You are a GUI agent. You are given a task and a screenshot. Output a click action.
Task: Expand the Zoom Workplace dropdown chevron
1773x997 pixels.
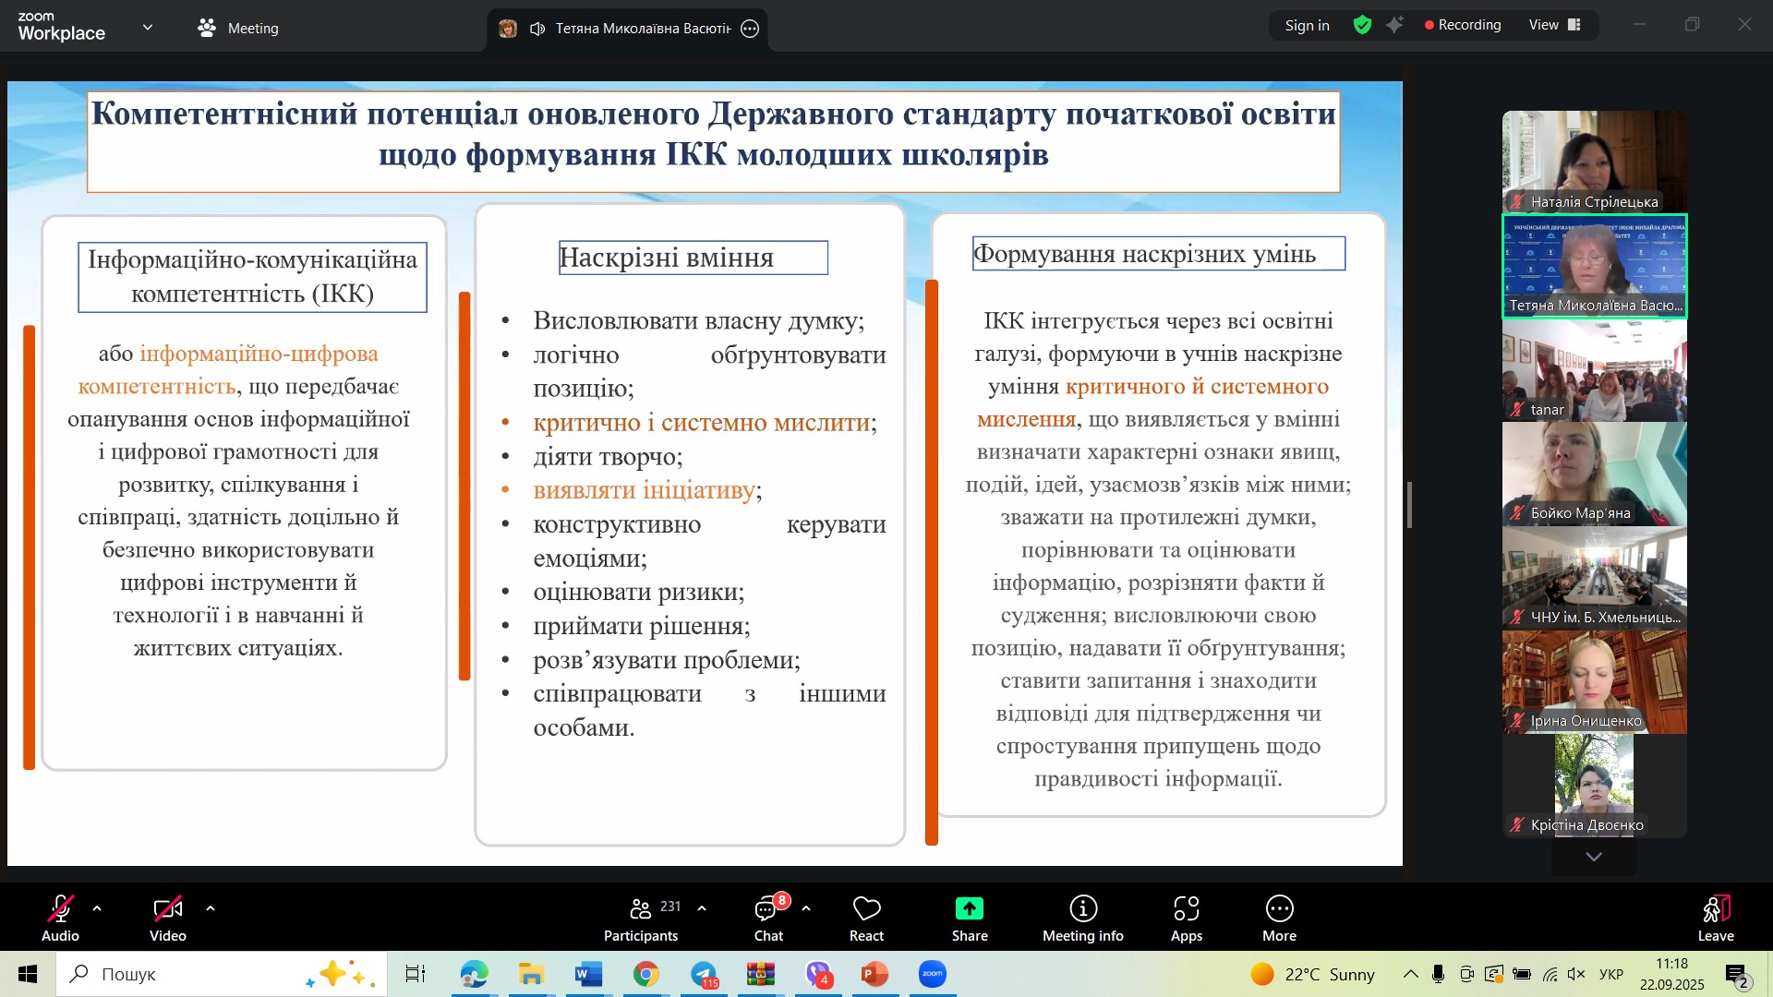148,28
